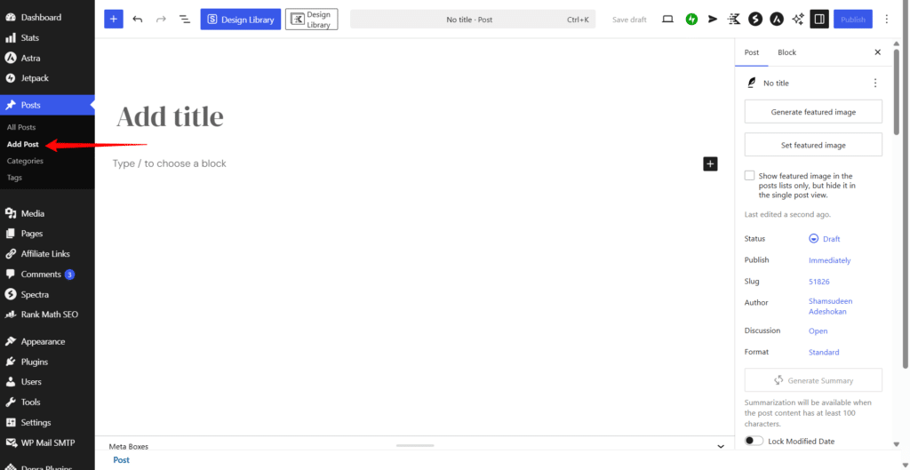Open the AI sparkle assistant icon
The height and width of the screenshot is (470, 910).
point(798,20)
